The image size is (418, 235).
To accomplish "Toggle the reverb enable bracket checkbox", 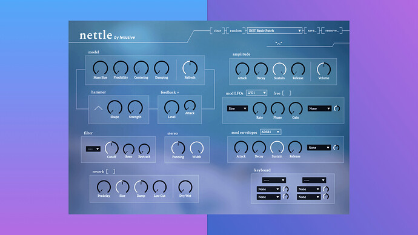I will tap(111, 171).
